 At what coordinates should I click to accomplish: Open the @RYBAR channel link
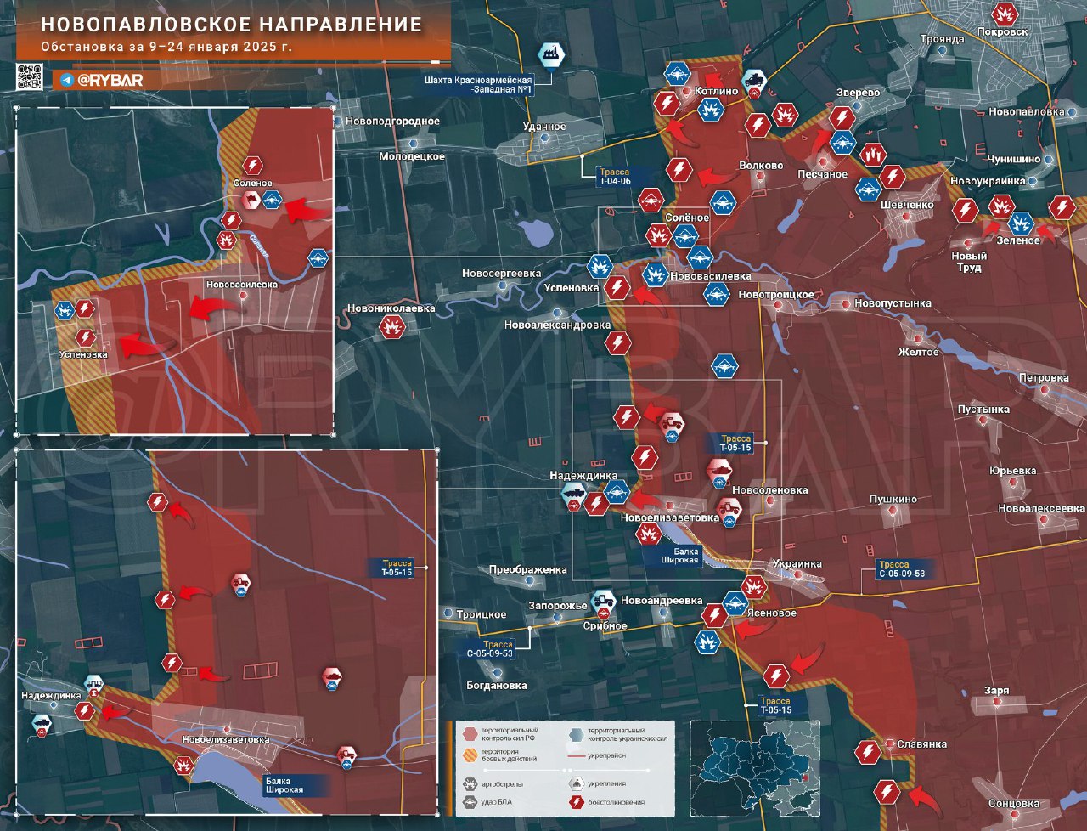[x=110, y=80]
